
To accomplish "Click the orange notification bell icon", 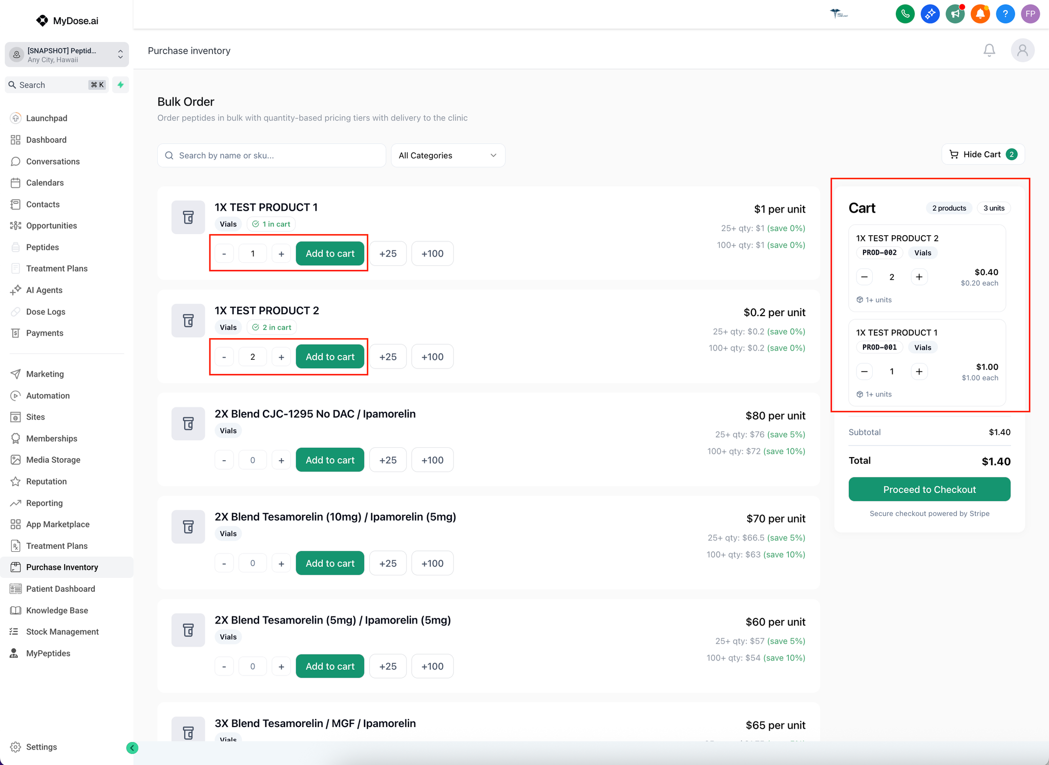I will click(980, 14).
